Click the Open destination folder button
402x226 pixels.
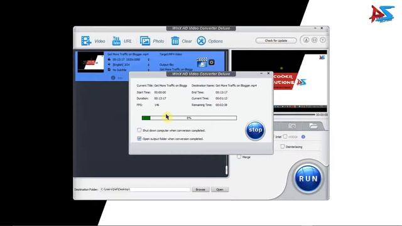click(220, 190)
